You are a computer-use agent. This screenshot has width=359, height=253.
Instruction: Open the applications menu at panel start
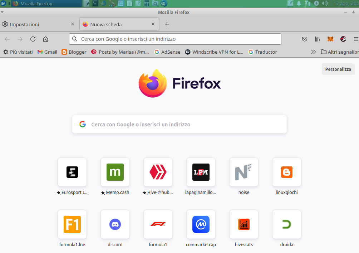(x=3, y=4)
